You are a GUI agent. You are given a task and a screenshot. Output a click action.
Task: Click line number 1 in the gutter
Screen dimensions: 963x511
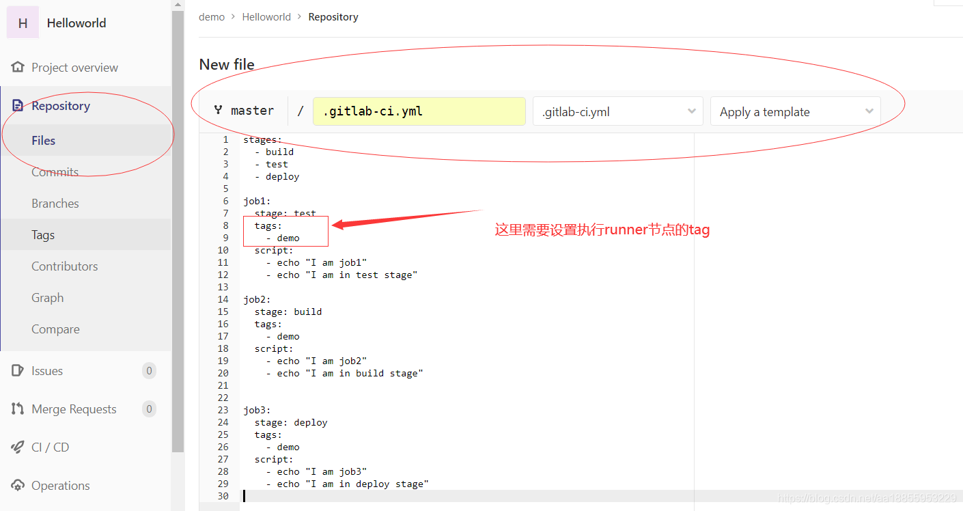pyautogui.click(x=225, y=139)
